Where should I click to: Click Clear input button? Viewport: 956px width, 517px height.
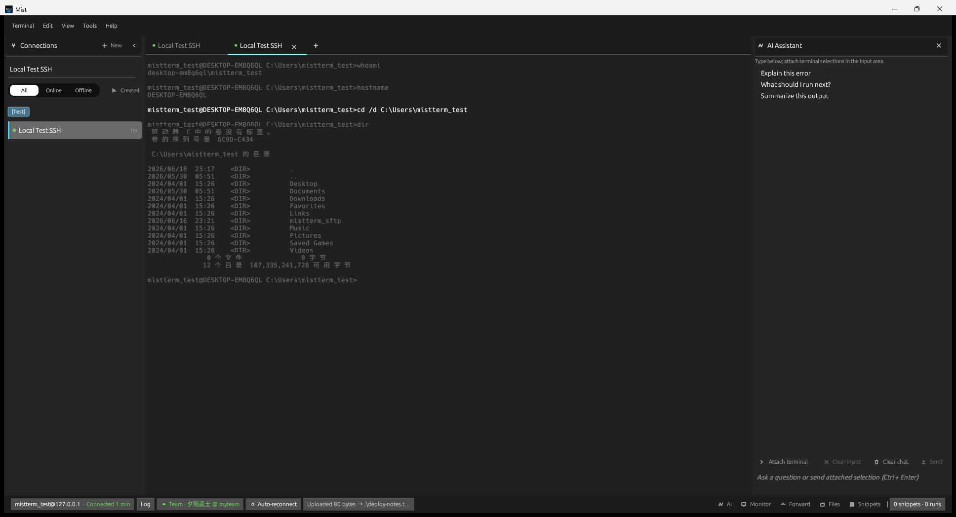click(x=842, y=462)
